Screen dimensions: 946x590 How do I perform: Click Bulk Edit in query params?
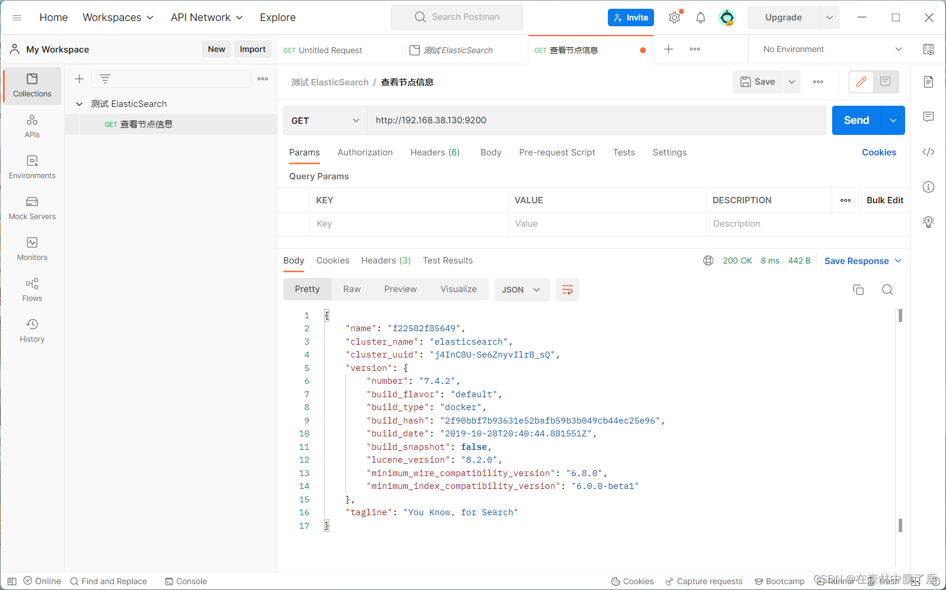pos(885,200)
